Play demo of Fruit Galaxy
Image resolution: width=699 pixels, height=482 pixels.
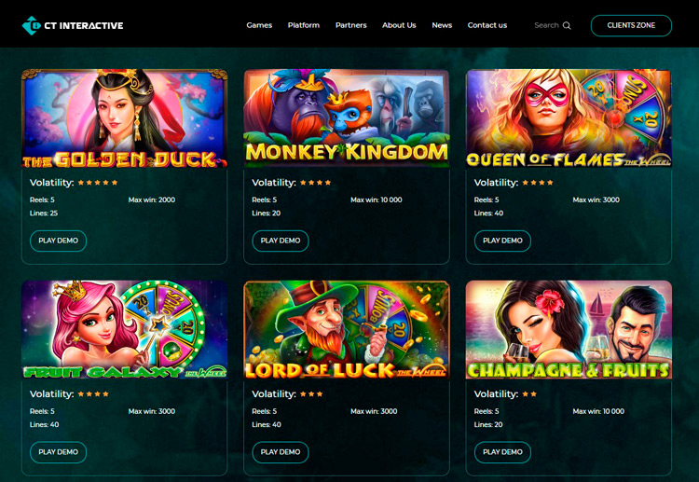pyautogui.click(x=58, y=452)
